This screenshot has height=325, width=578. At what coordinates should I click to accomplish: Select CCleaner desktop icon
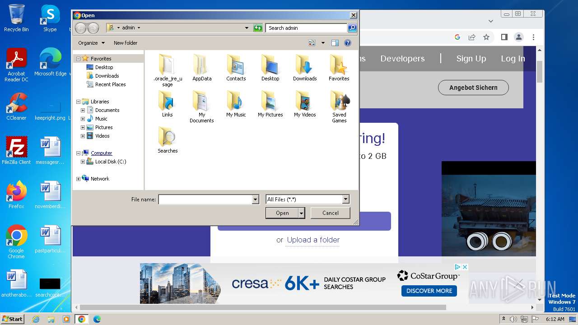point(16,107)
